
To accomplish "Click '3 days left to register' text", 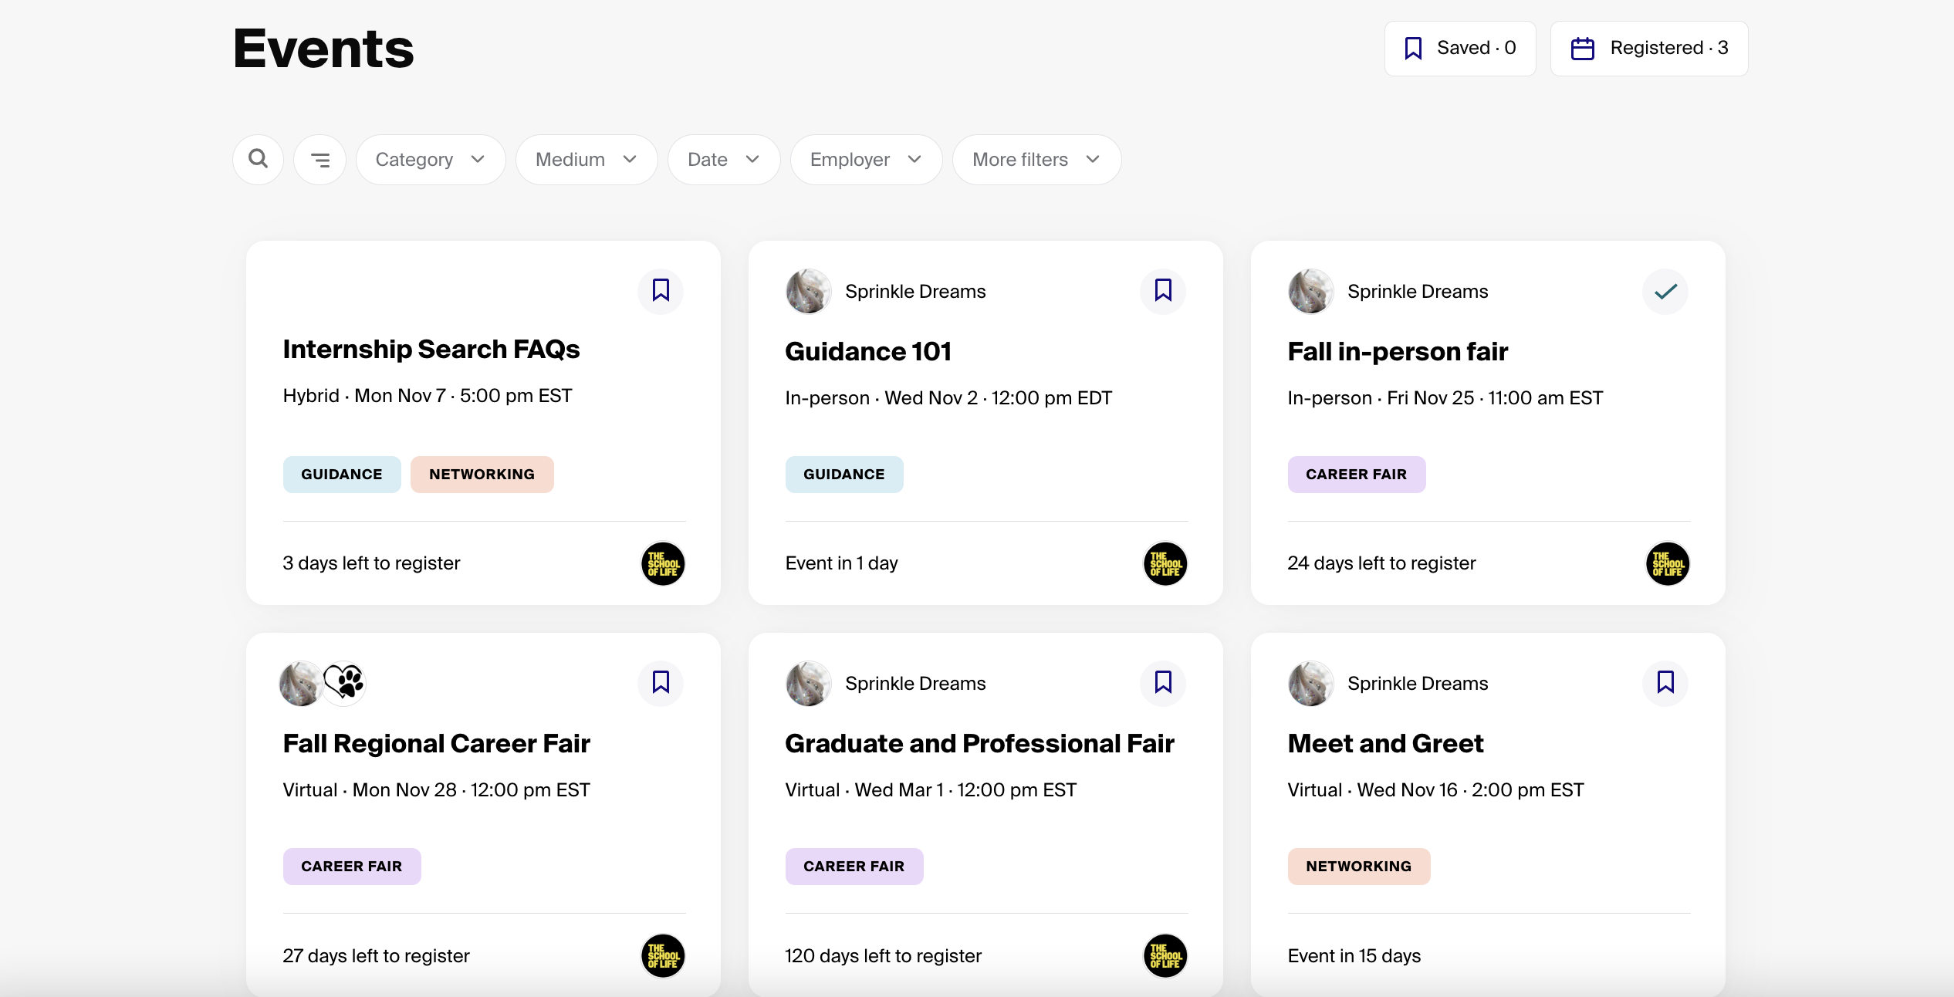I will [371, 563].
